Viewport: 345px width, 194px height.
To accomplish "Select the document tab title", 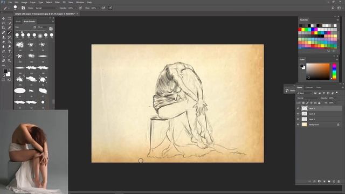I will pos(45,13).
